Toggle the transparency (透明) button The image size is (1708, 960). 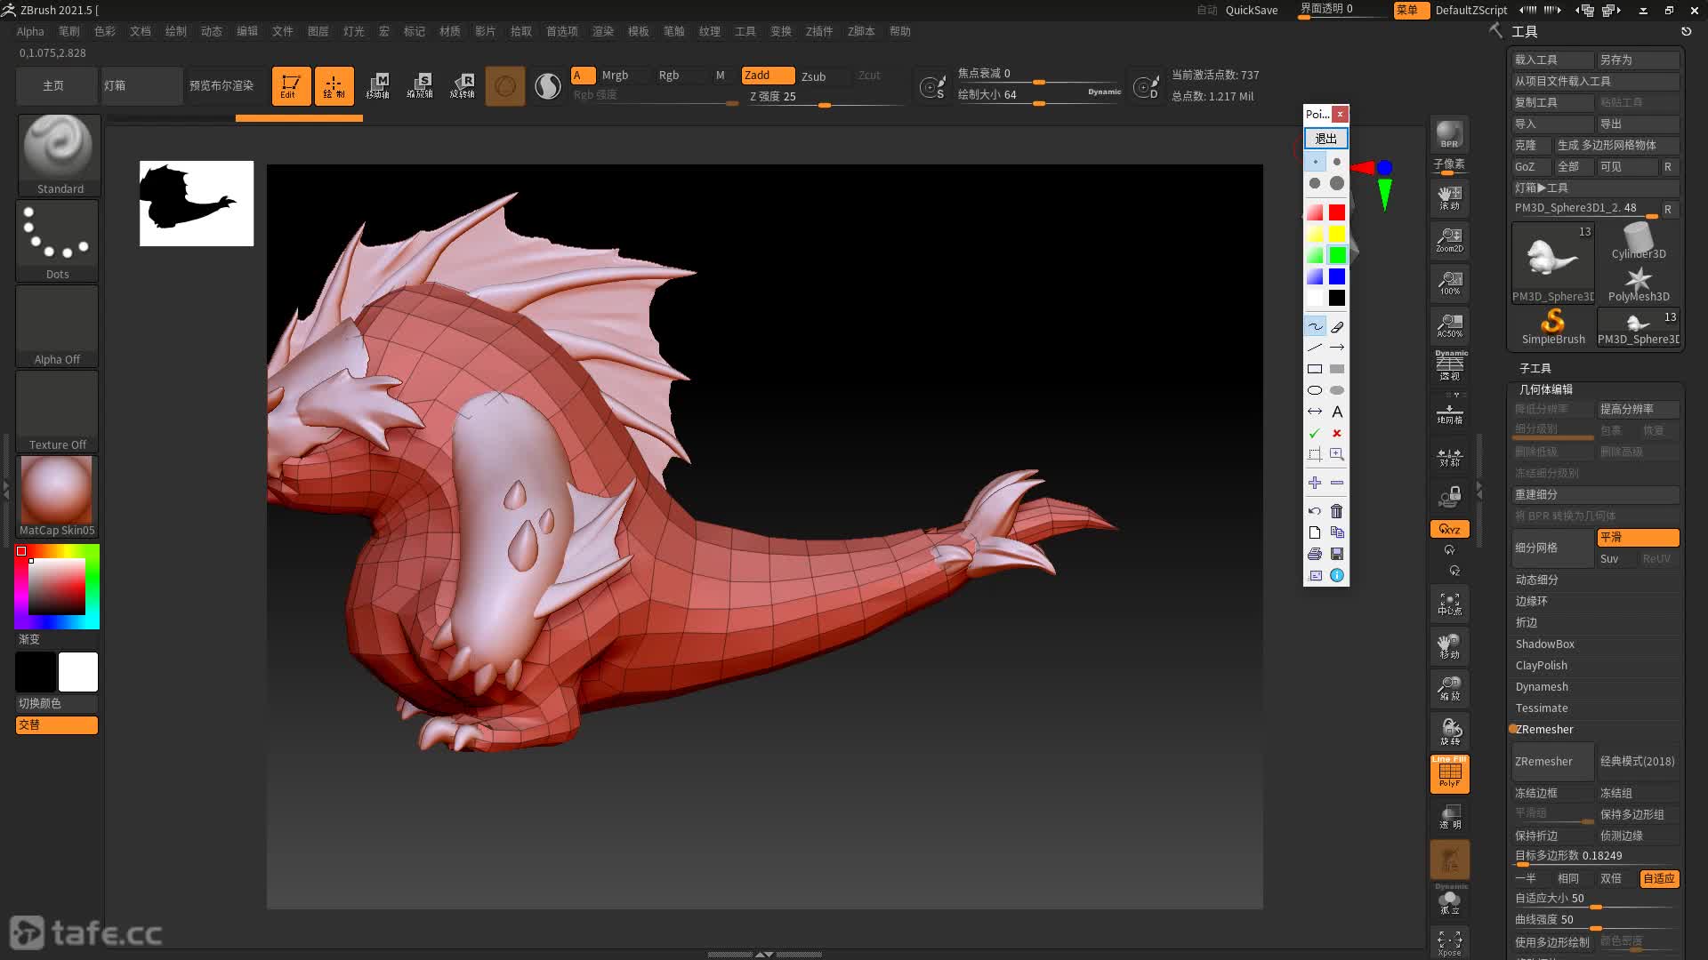1449,816
